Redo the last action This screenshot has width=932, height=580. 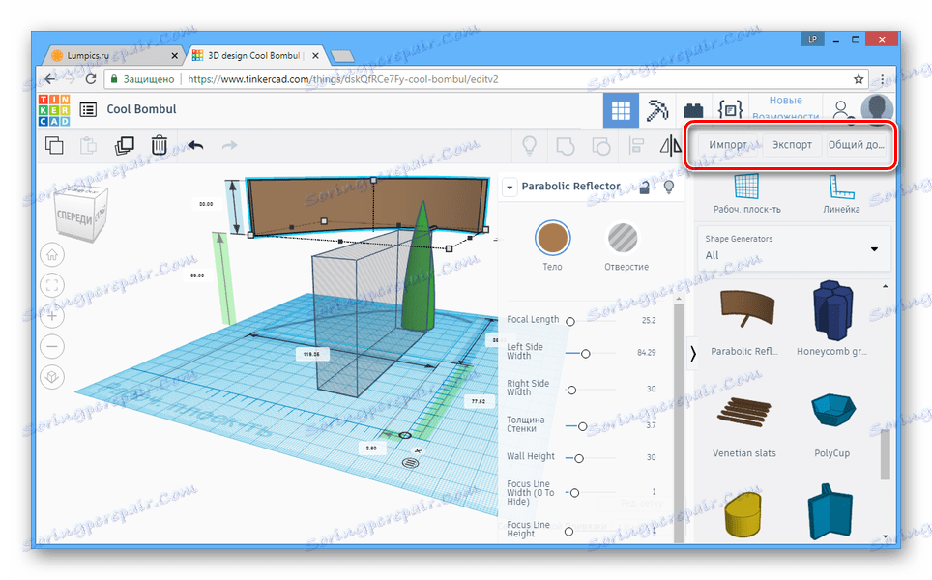(229, 145)
